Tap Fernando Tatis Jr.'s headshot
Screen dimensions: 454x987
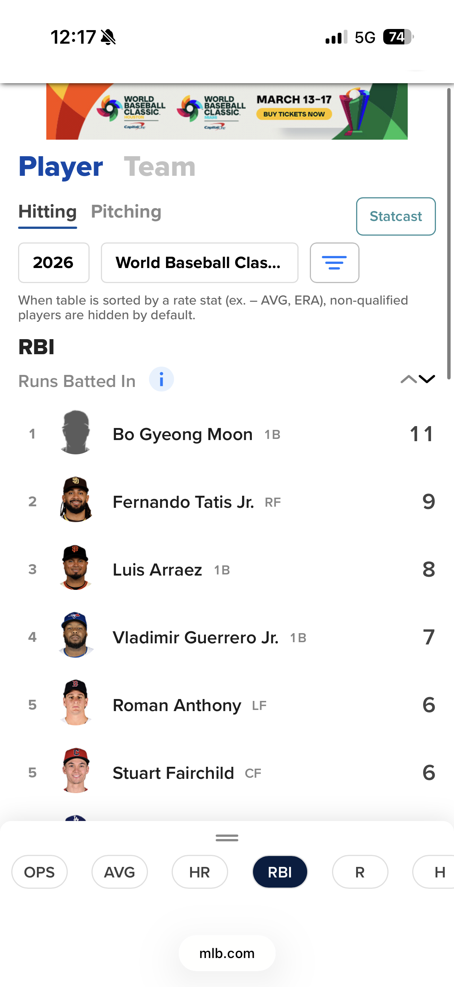coord(76,500)
